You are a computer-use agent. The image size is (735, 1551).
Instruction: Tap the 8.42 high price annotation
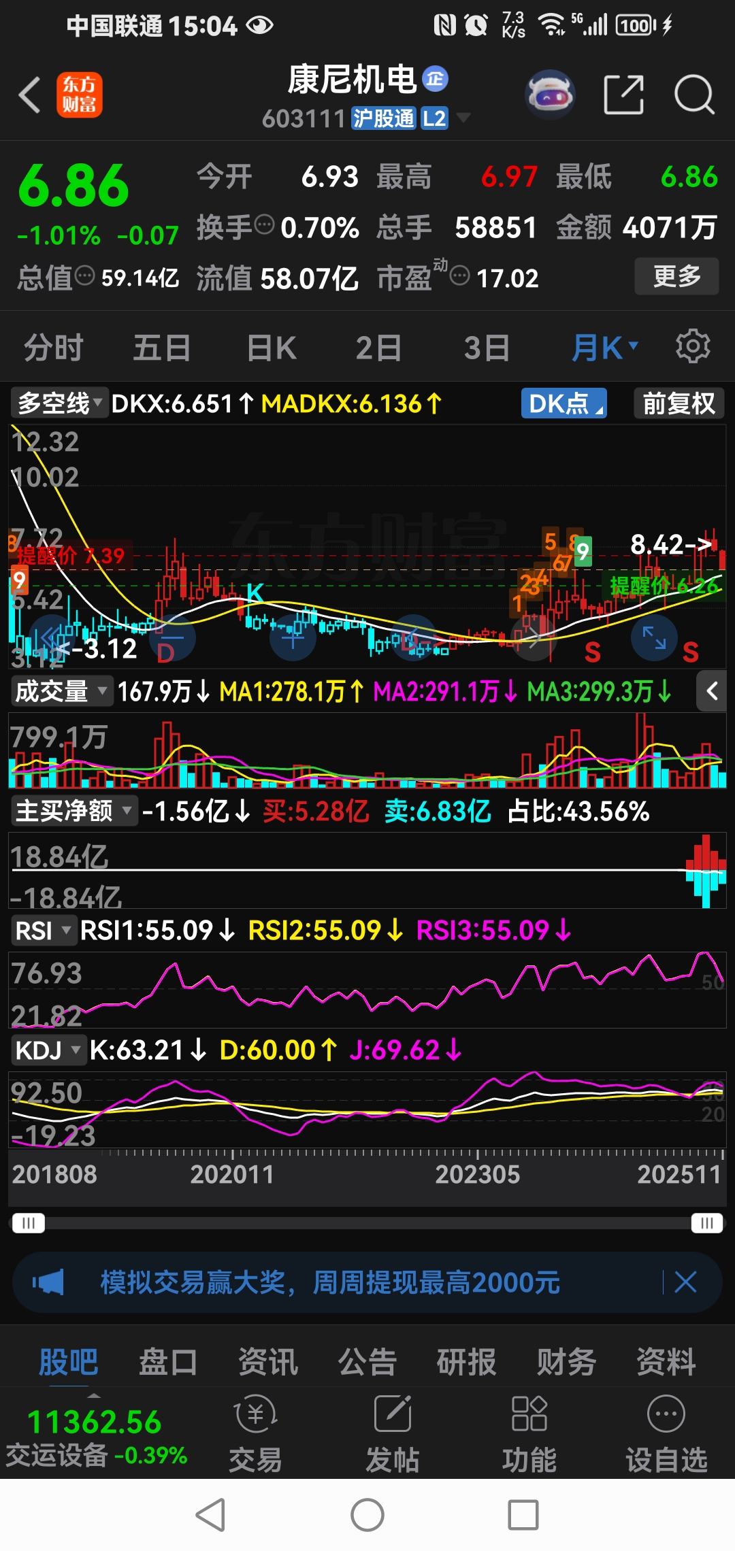coord(670,544)
